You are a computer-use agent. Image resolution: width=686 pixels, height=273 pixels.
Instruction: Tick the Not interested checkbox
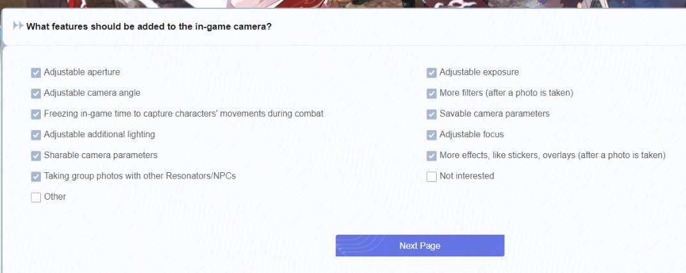432,176
